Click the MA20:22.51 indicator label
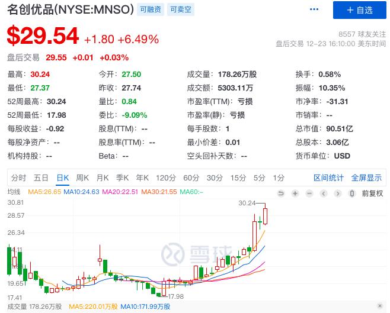The image size is (390, 313). click(120, 192)
